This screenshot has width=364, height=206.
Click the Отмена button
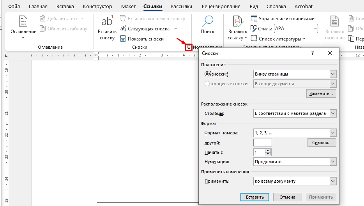click(287, 197)
